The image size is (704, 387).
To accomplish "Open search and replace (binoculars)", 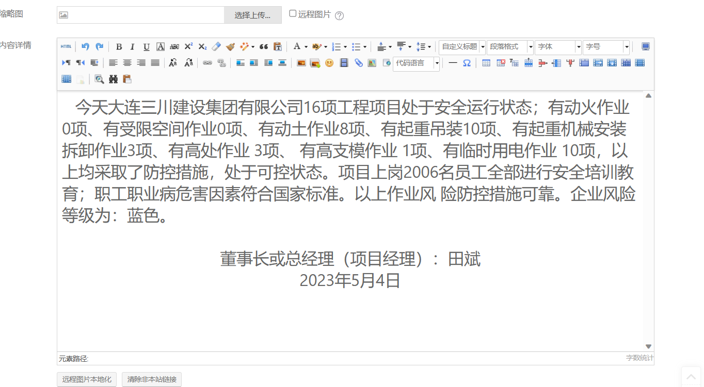I will point(113,79).
